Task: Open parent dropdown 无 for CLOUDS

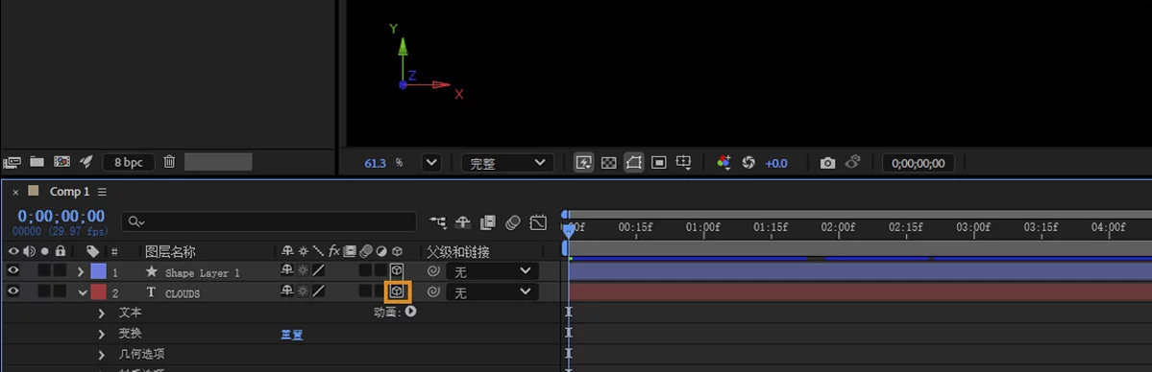Action: 492,292
